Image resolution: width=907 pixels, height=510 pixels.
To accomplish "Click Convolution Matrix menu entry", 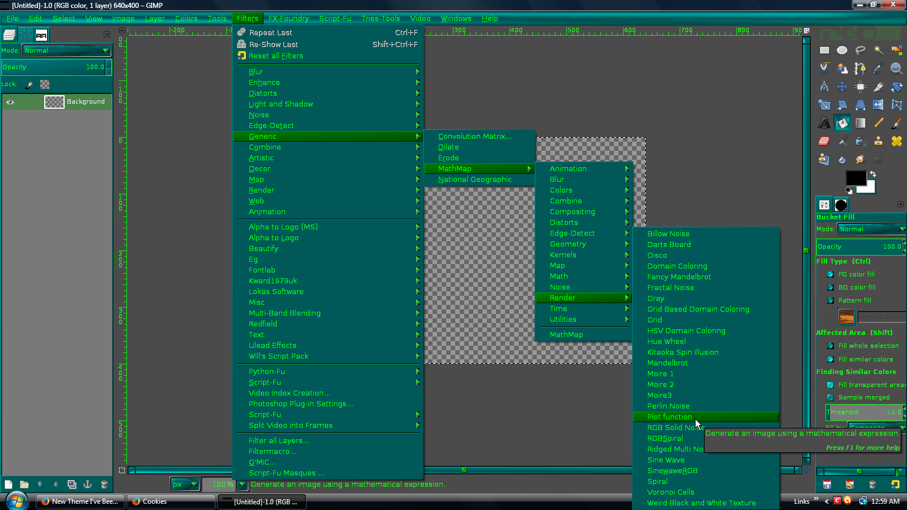I will (480, 137).
